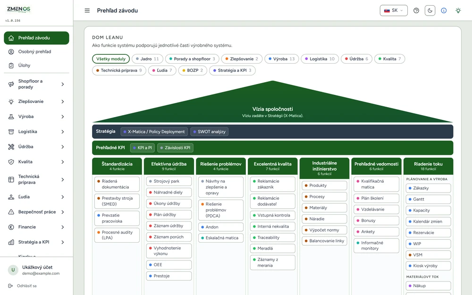Click the Gantt function card
Image resolution: width=472 pixels, height=295 pixels.
(428, 199)
